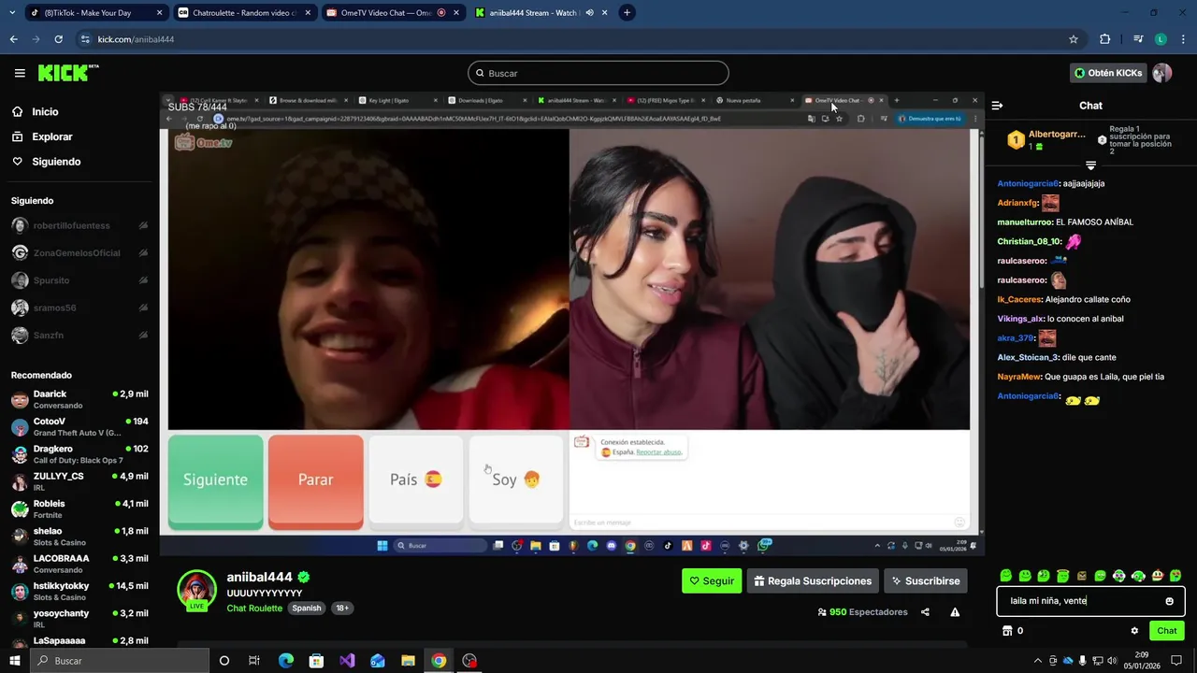Click Regala Suscripciones button
Screen dimensions: 1197x673
tap(813, 580)
